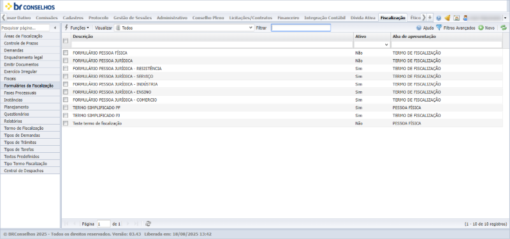Open Questionários in the sidebar
Screen dimensions: 510x239
(30, 114)
